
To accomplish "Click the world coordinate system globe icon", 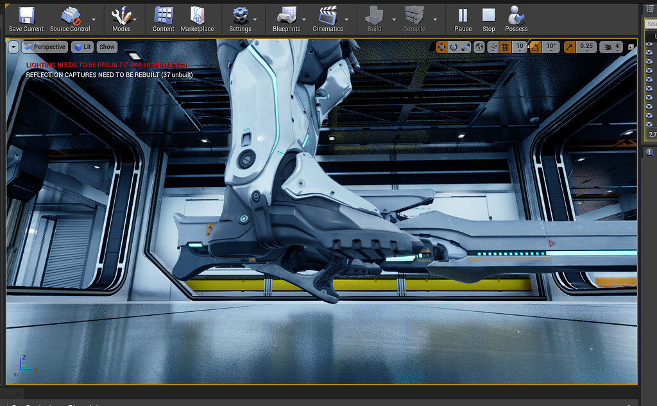I will tap(479, 47).
